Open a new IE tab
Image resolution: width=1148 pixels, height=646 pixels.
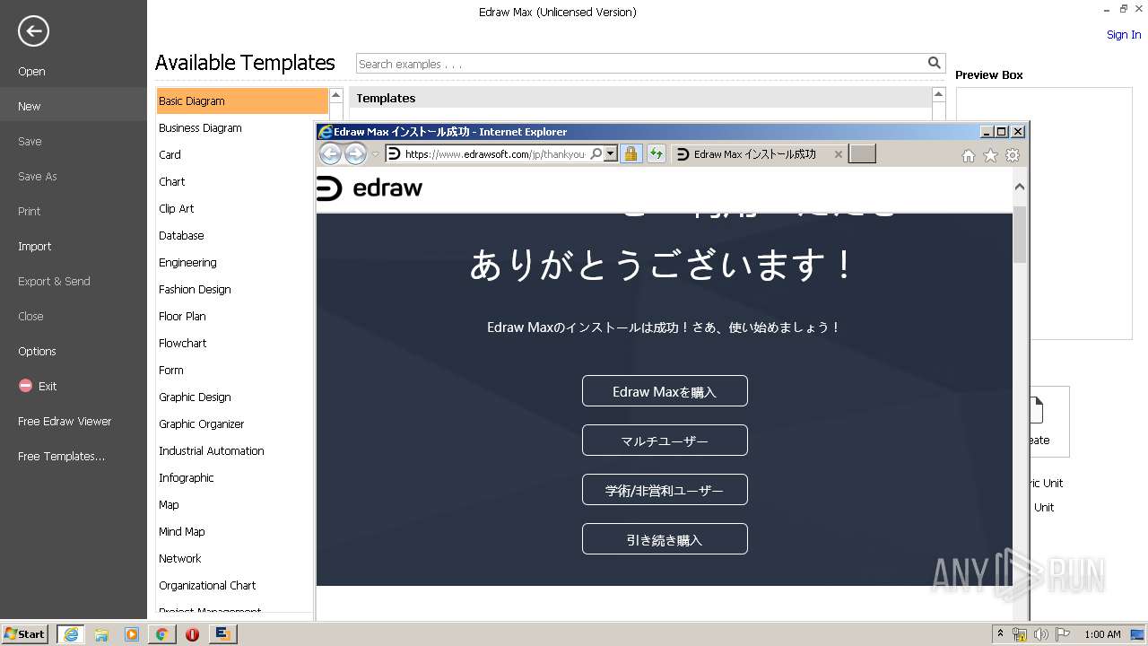click(862, 154)
